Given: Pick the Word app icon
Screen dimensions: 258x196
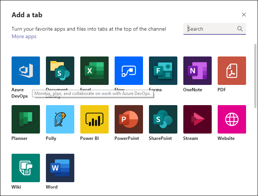Looking at the screenshot, I should (x=60, y=168).
